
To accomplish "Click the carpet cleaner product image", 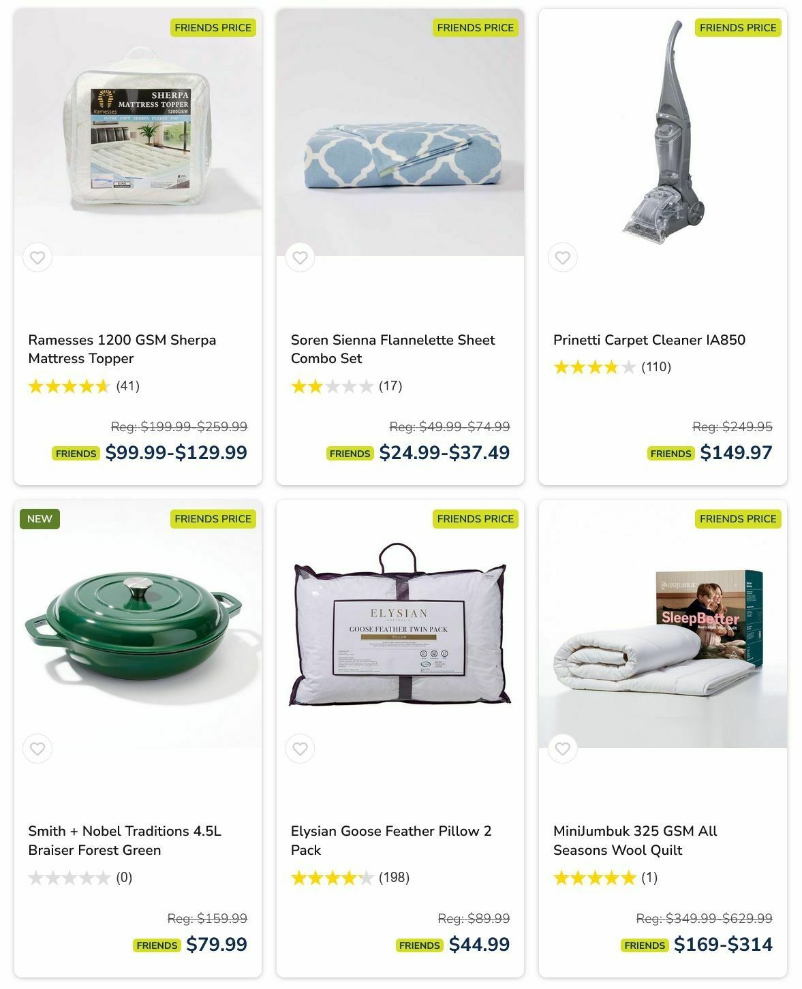I will [x=663, y=132].
